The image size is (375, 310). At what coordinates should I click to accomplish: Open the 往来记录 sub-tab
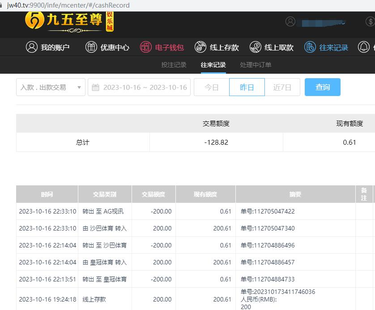coord(213,65)
